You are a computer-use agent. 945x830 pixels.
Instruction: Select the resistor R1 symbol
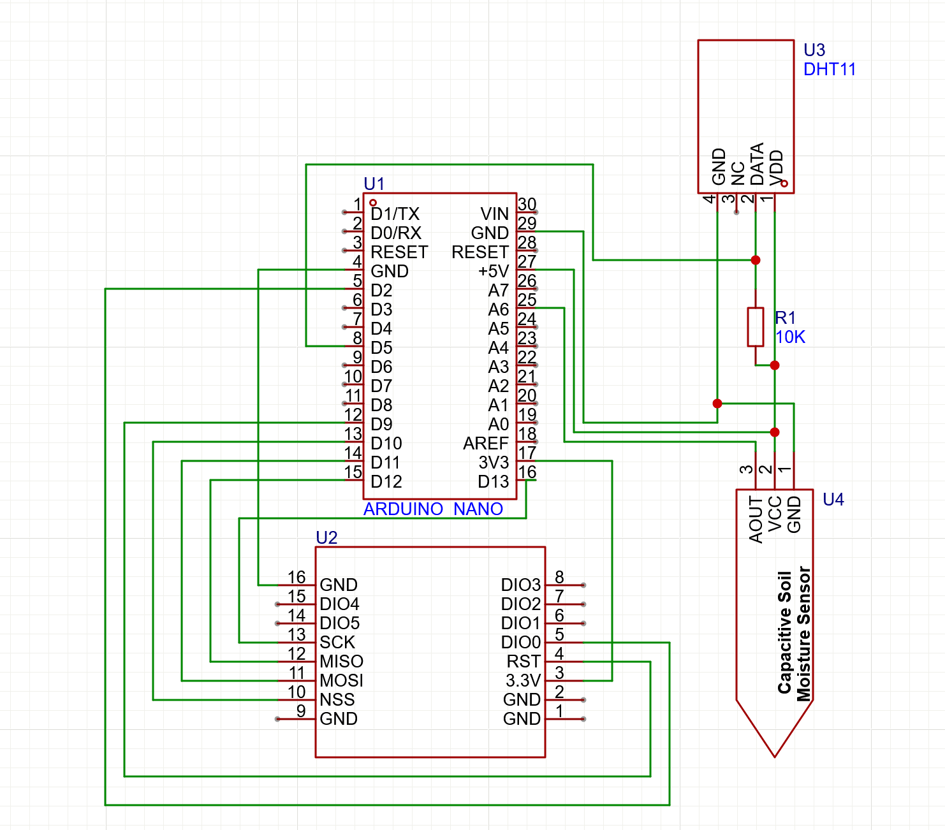pos(756,326)
